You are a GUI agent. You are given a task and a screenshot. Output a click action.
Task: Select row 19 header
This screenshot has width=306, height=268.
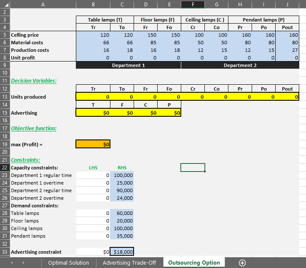pos(5,145)
